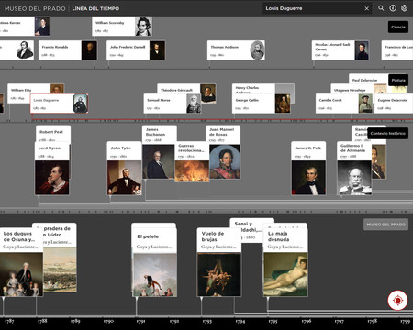The width and height of the screenshot is (413, 330).
Task: Click the search field containing Louis Daguerre
Action: [317, 8]
